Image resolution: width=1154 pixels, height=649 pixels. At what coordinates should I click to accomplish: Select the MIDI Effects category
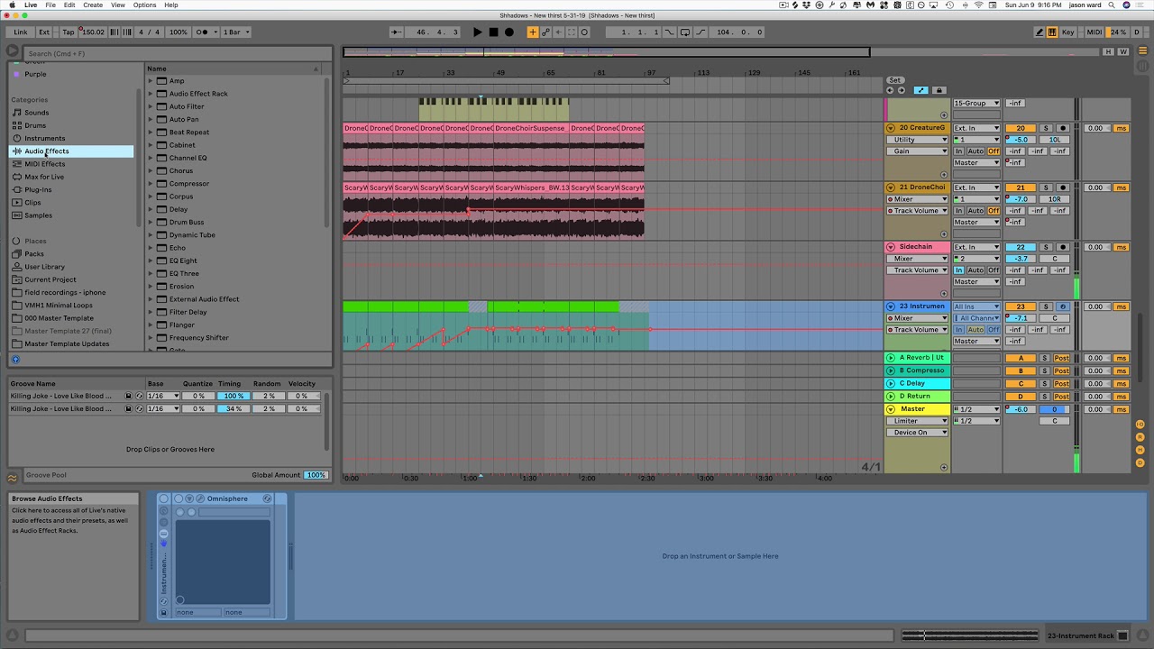44,164
